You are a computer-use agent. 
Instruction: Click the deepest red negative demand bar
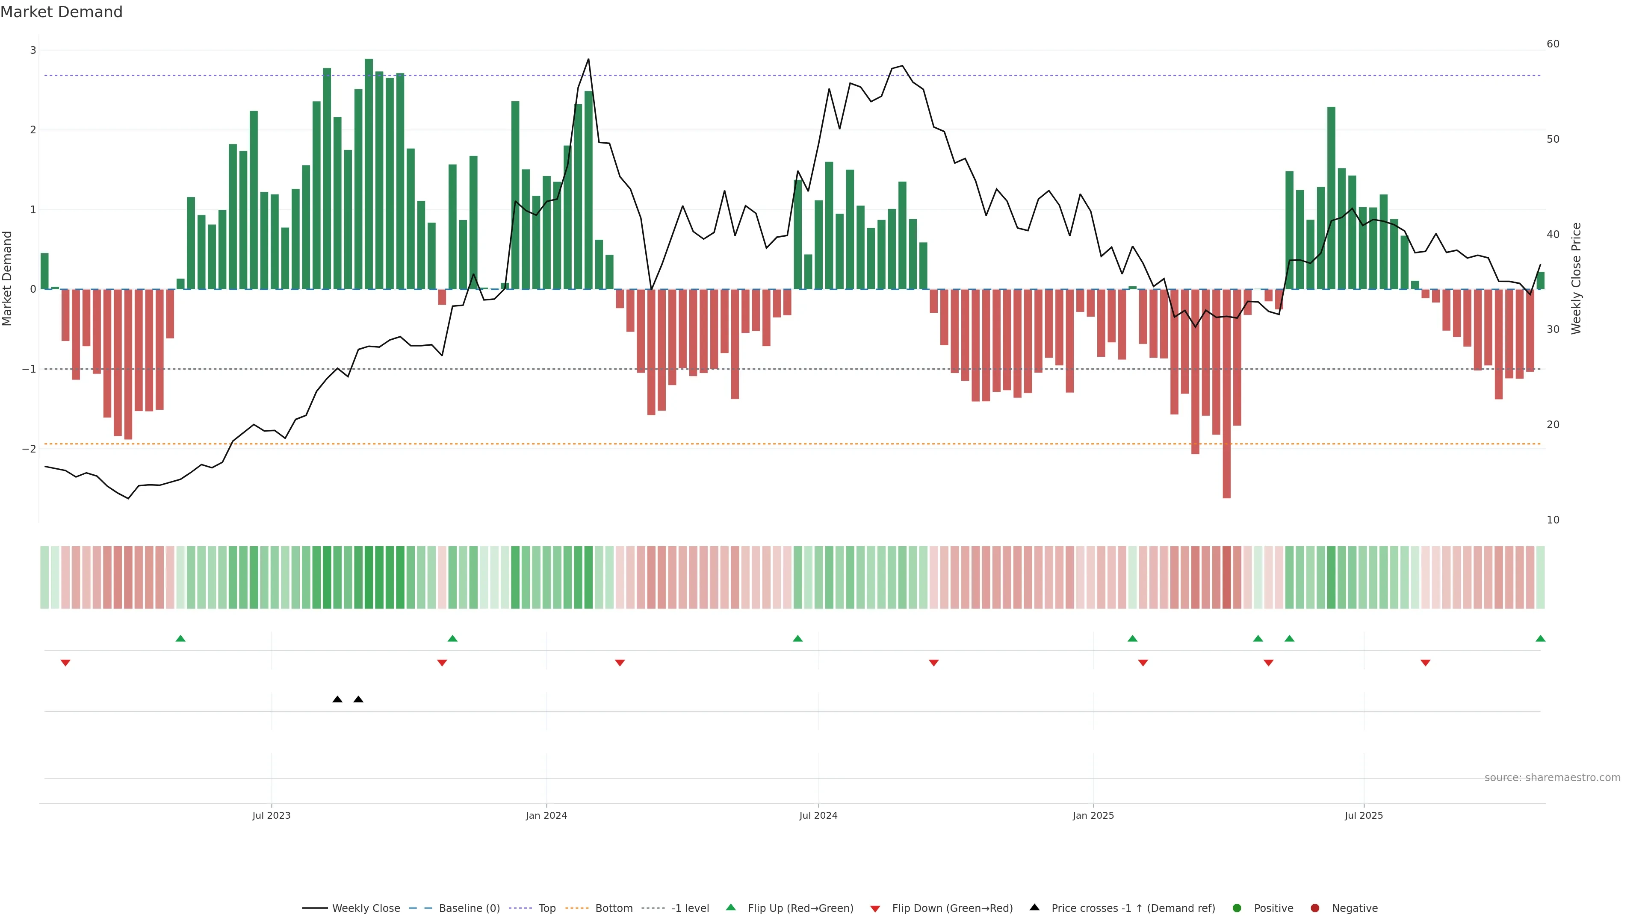coord(1226,395)
